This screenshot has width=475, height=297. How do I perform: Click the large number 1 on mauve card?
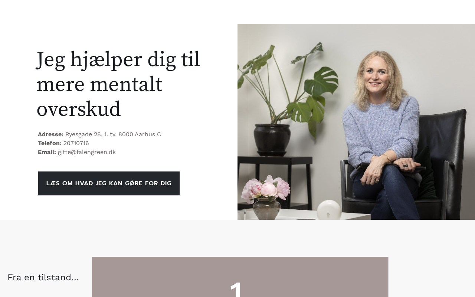click(236, 290)
